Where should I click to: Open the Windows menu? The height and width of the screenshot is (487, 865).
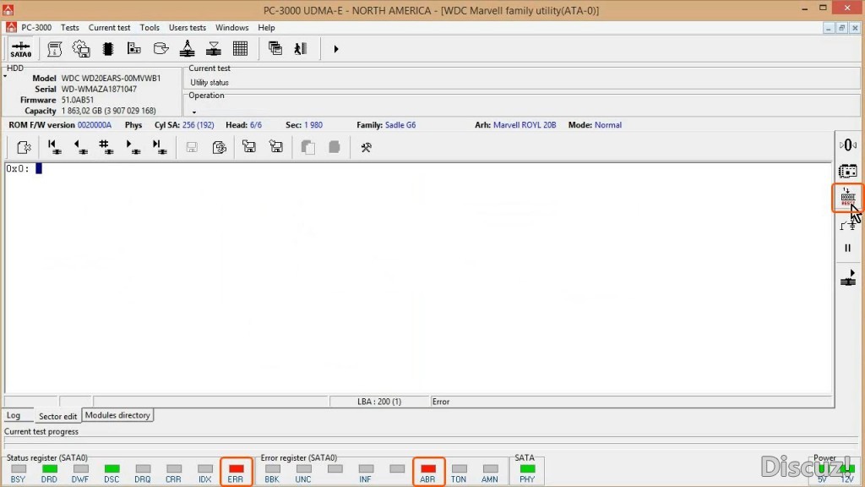[x=231, y=28]
